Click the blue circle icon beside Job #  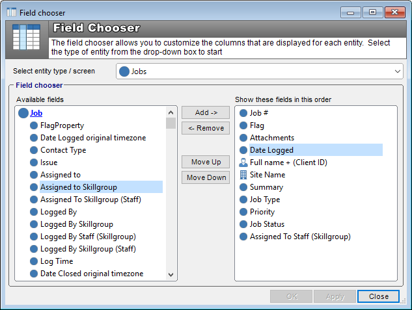coord(243,113)
